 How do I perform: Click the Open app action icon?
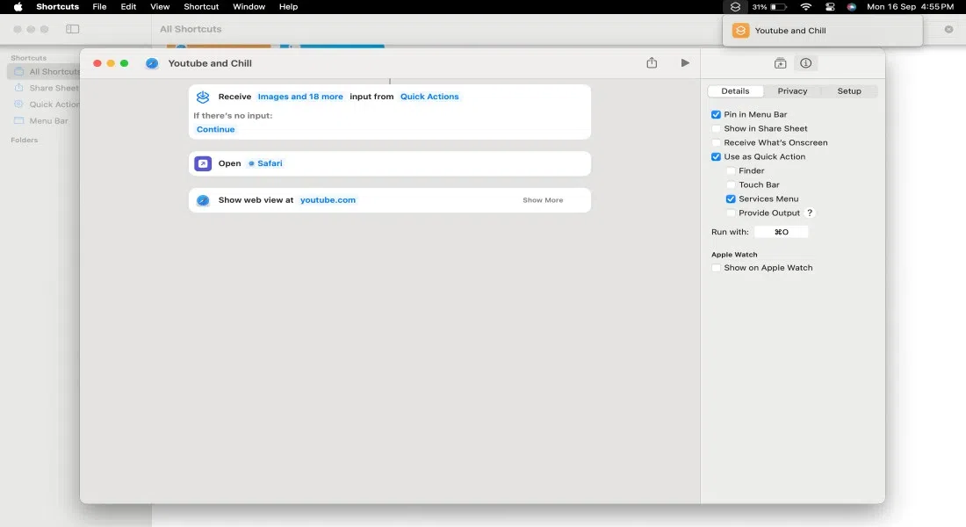[x=203, y=163]
